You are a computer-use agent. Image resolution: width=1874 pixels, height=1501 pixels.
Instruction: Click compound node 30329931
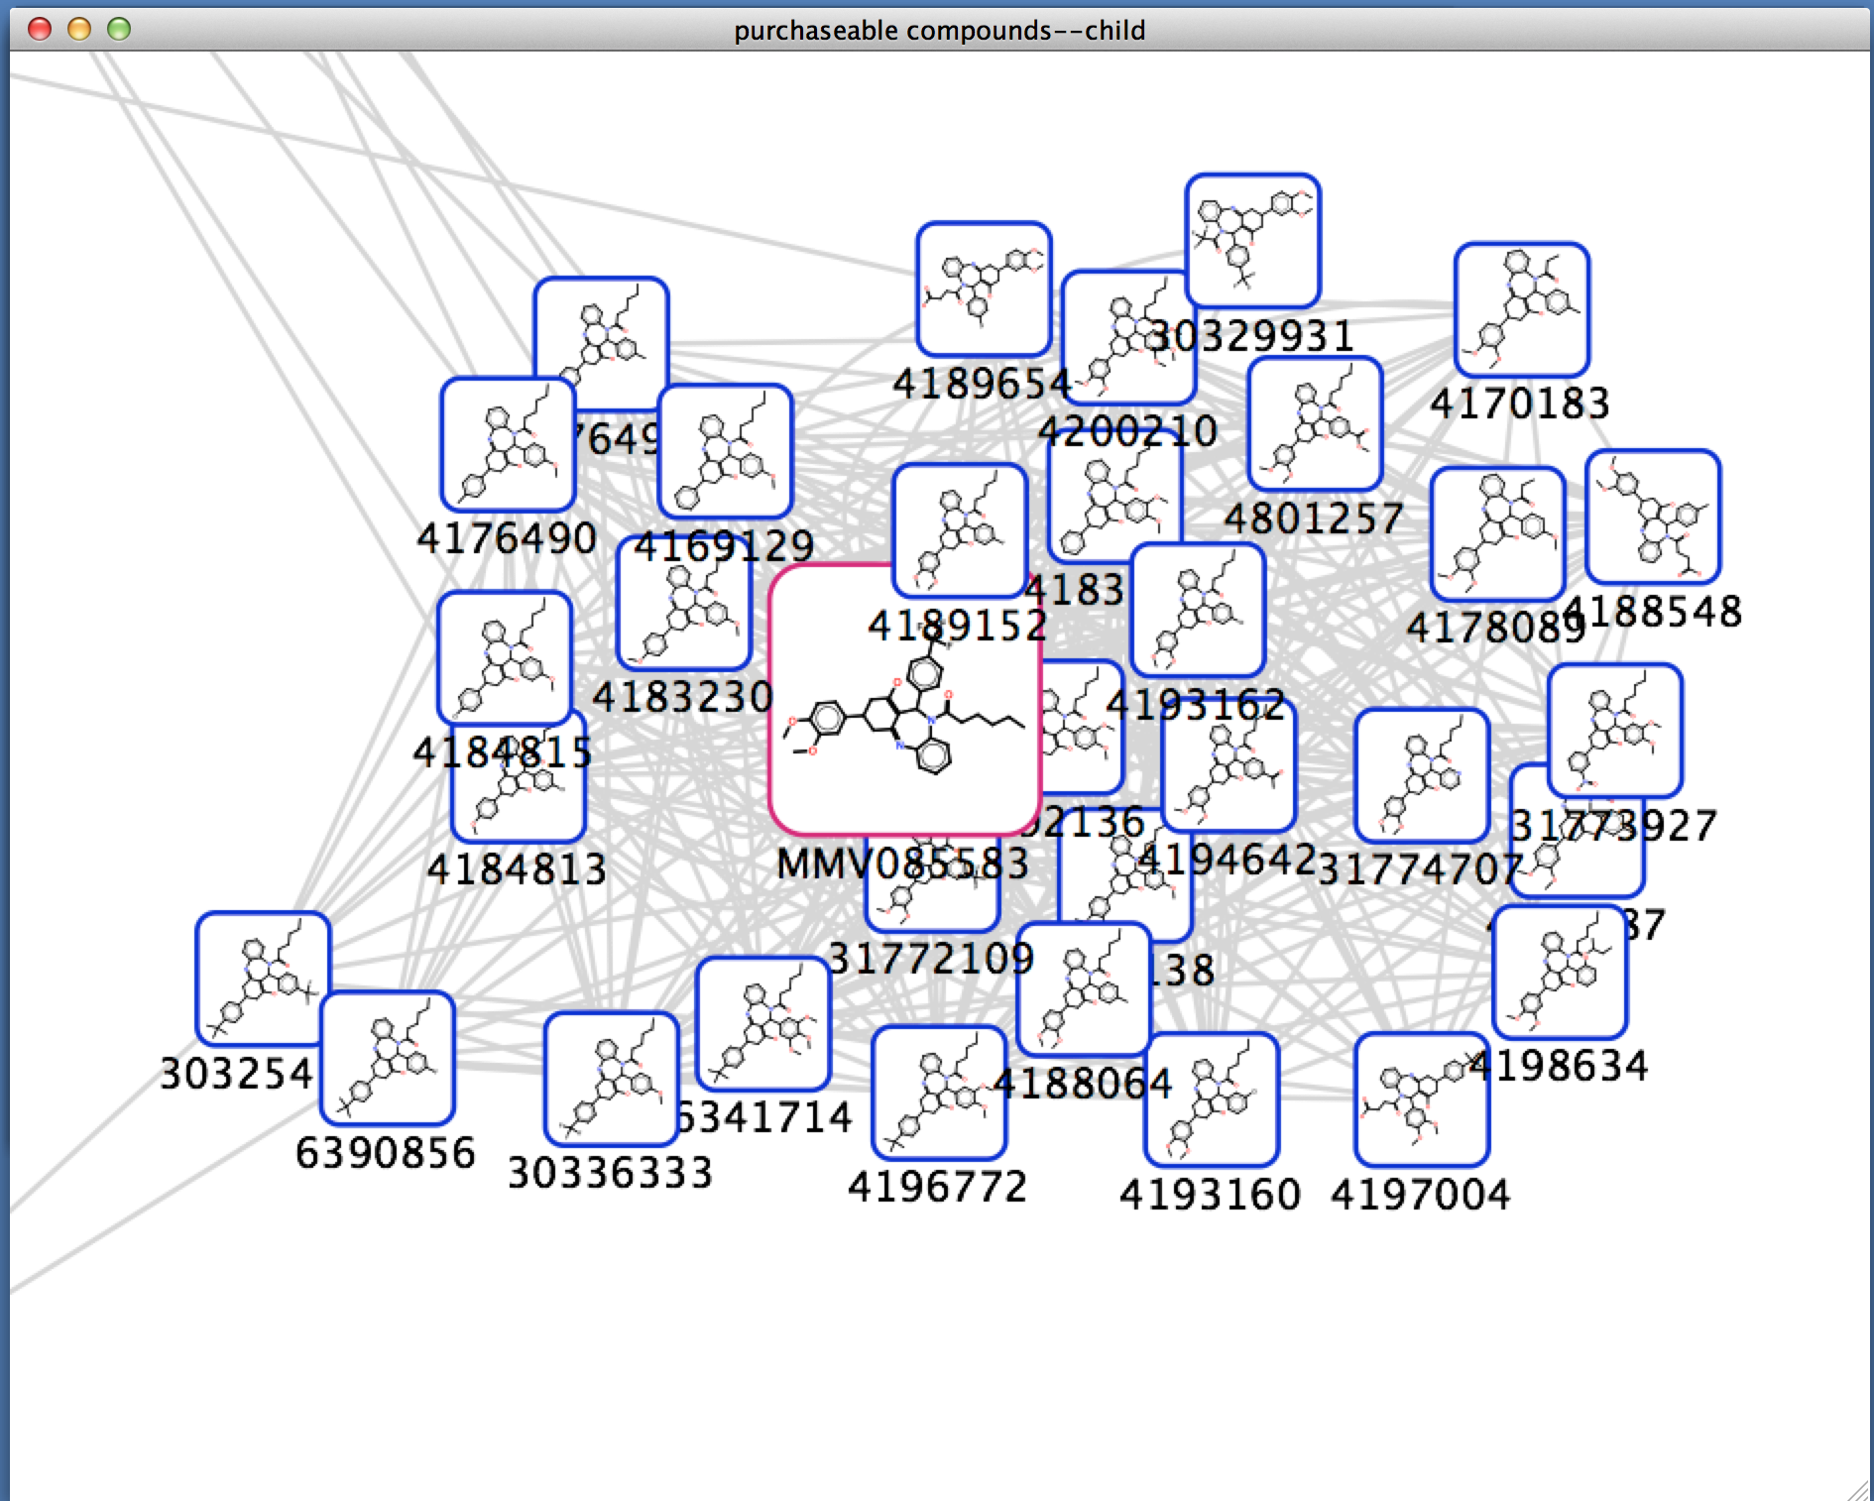tap(1252, 241)
